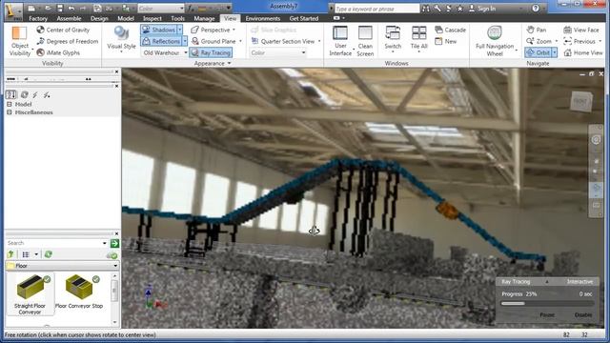Switch to the Factory ribbon tab
The width and height of the screenshot is (610, 343).
point(38,18)
